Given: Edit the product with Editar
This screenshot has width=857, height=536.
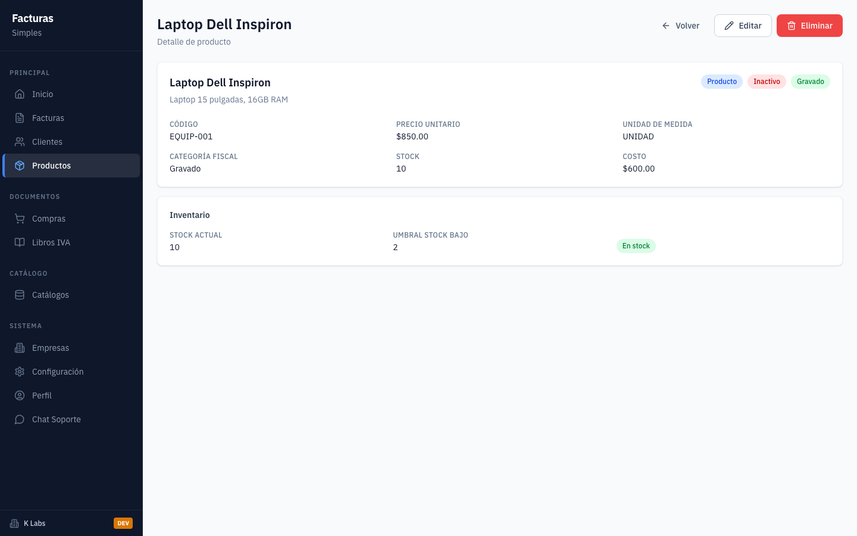Looking at the screenshot, I should (x=743, y=26).
